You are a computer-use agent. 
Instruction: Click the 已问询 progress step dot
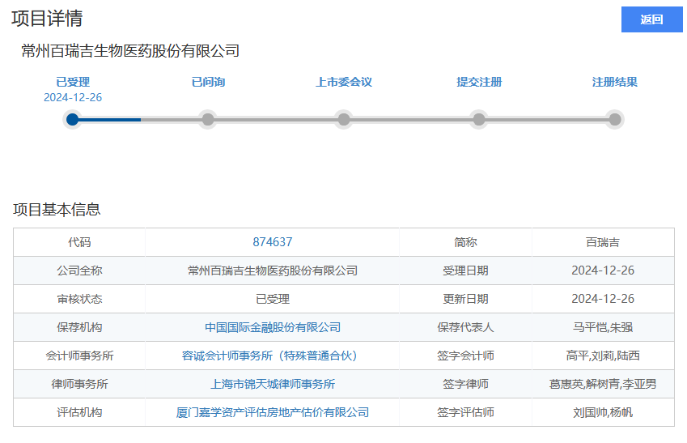(x=208, y=119)
